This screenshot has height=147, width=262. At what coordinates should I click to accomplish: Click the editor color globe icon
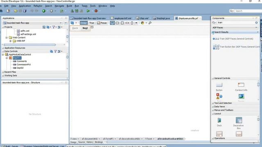pos(142,23)
